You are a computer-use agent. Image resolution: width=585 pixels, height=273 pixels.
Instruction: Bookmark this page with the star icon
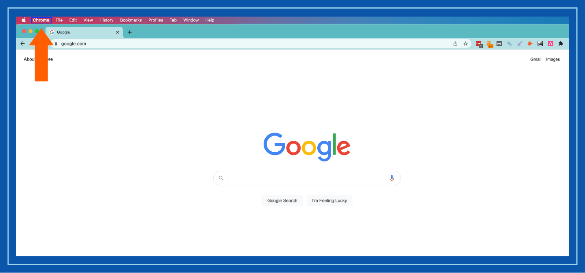465,43
